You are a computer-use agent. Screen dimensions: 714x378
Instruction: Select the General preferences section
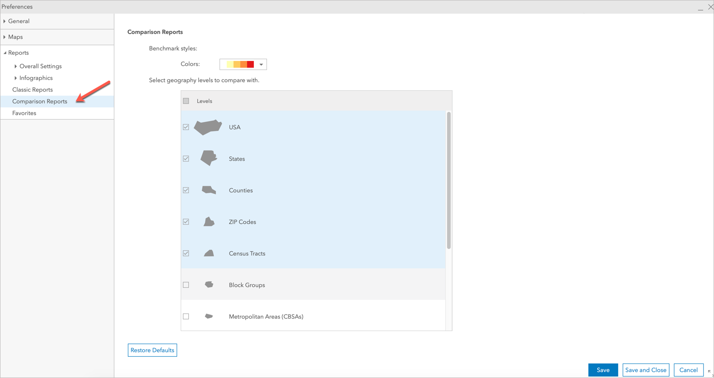pos(19,21)
